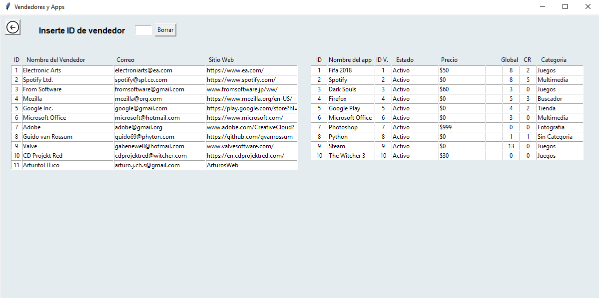This screenshot has width=599, height=298.
Task: Click the guido69@phyton.com email cell
Action: [x=160, y=137]
